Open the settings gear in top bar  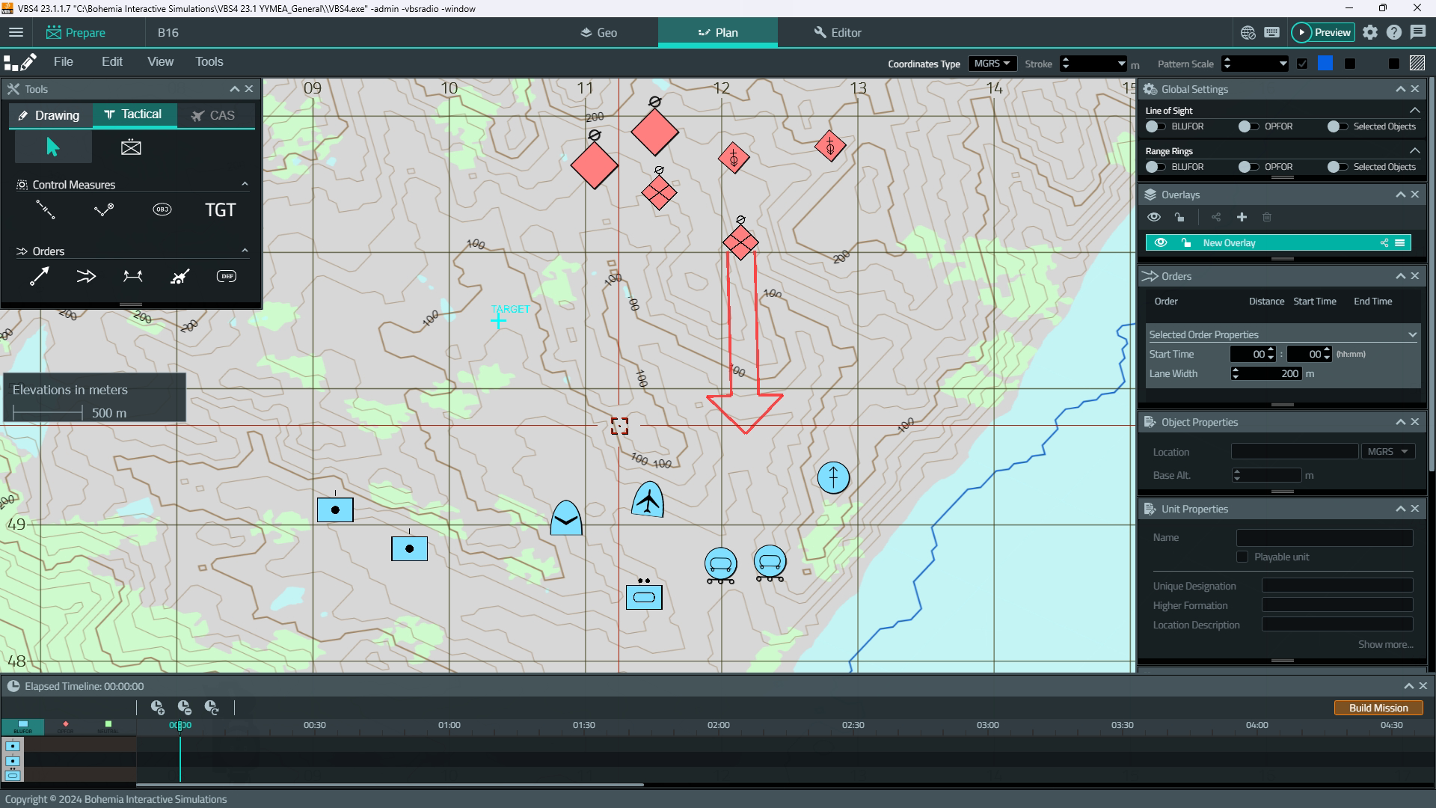pyautogui.click(x=1369, y=32)
